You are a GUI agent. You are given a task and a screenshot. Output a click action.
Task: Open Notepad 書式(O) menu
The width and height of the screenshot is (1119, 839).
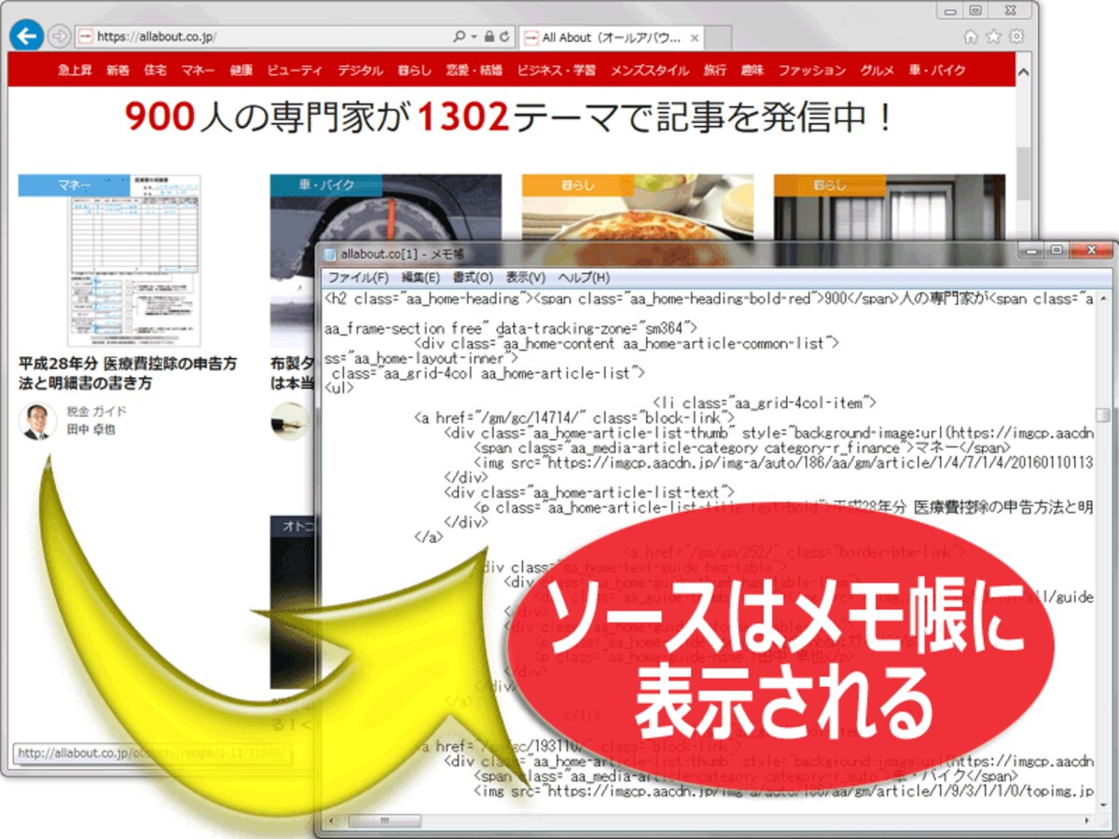point(473,278)
